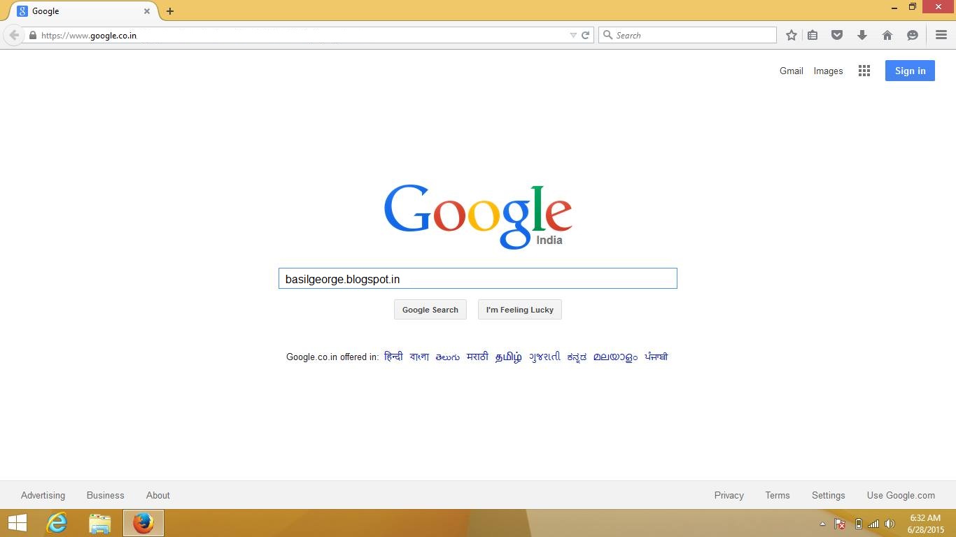Image resolution: width=956 pixels, height=537 pixels.
Task: Open the volume speaker tray icon
Action: point(890,524)
